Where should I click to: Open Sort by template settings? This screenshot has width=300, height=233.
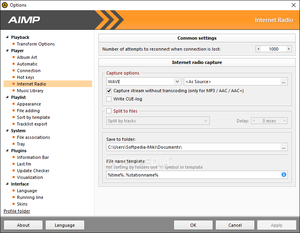(x=33, y=117)
